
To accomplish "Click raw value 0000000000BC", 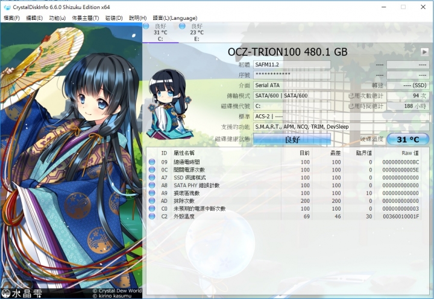I will [400, 162].
